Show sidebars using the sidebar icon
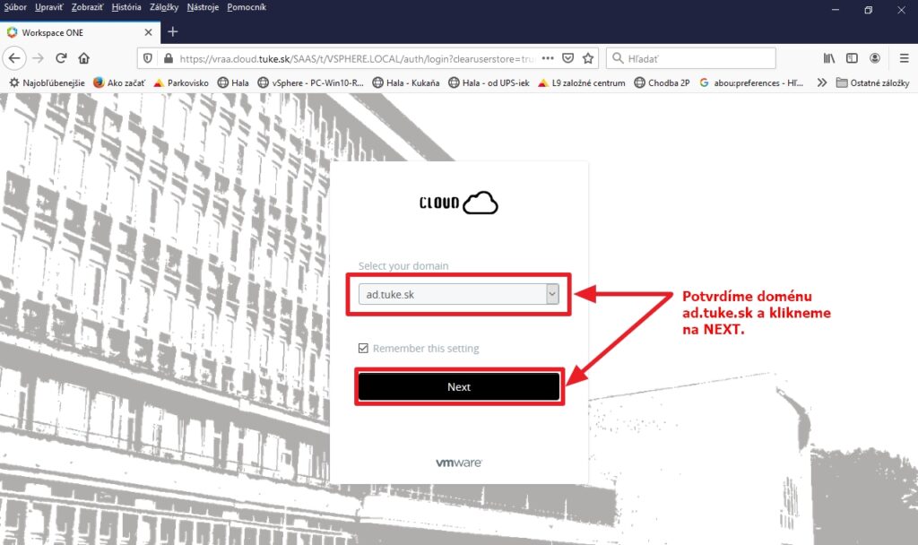Image resolution: width=918 pixels, height=545 pixels. pyautogui.click(x=852, y=58)
